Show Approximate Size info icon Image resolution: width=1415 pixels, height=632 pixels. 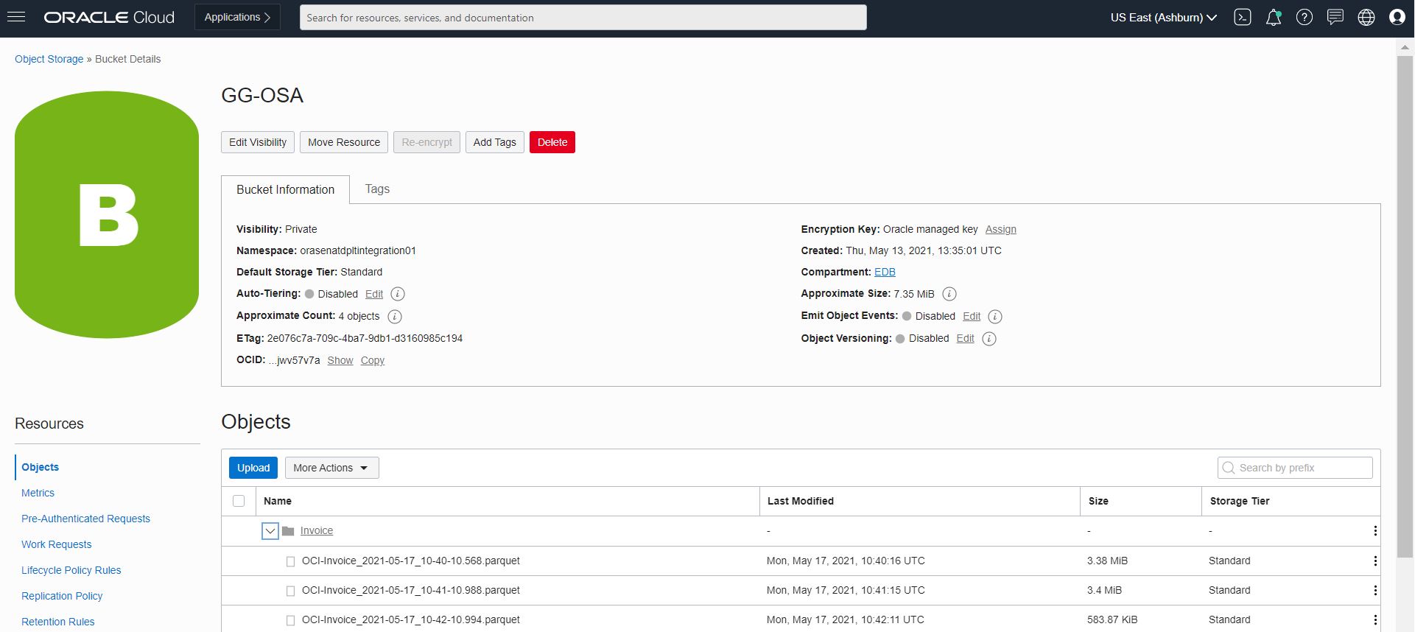click(949, 294)
